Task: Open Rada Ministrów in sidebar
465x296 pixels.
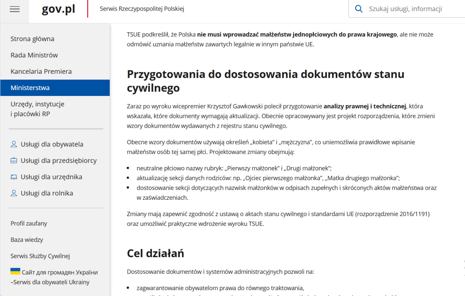Action: (34, 55)
